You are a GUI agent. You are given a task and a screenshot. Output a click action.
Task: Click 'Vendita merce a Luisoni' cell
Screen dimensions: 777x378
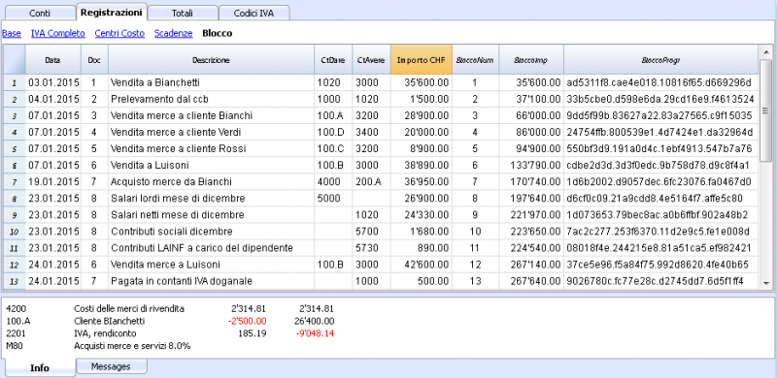[x=211, y=265]
